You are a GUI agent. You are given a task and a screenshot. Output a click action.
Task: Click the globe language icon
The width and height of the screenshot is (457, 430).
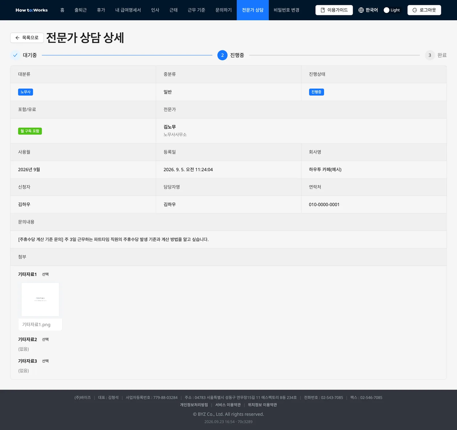(361, 10)
